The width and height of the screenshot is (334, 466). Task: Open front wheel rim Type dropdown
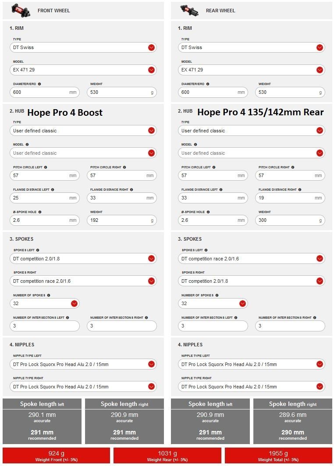(x=151, y=47)
